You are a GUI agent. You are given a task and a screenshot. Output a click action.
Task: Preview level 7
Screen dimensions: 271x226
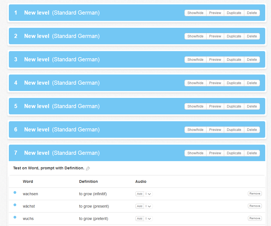click(215, 153)
